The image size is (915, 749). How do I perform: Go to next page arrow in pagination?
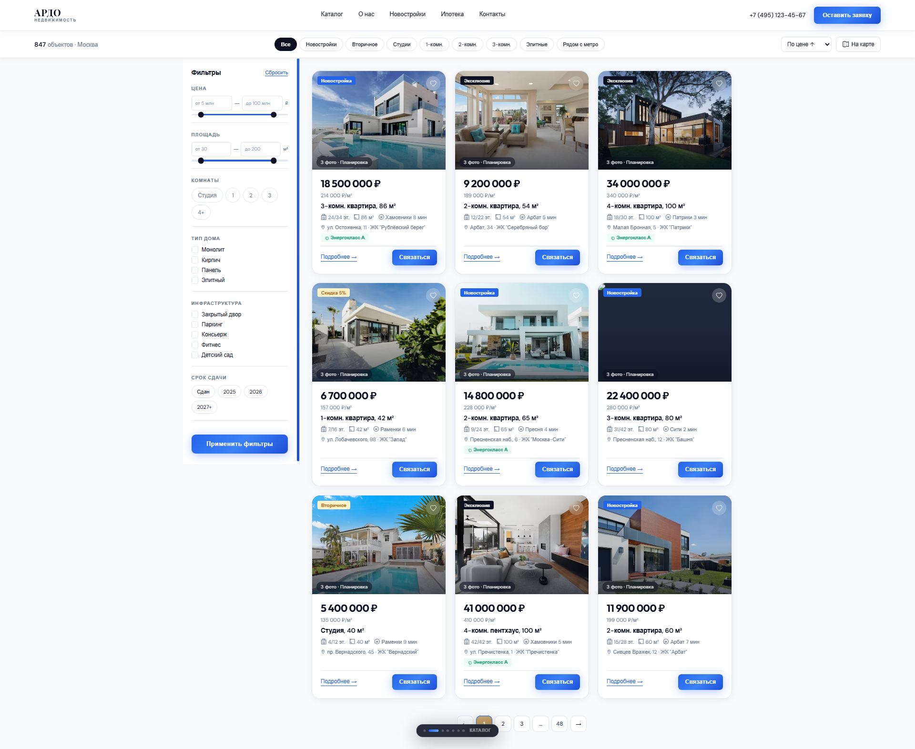click(x=578, y=724)
